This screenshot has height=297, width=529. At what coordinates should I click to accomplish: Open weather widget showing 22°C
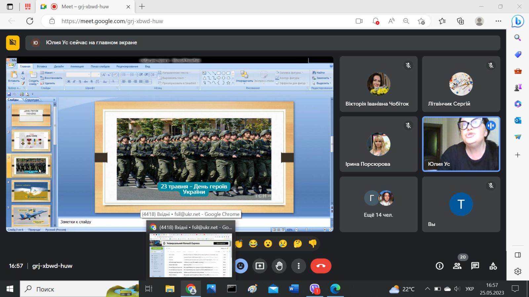coord(402,289)
